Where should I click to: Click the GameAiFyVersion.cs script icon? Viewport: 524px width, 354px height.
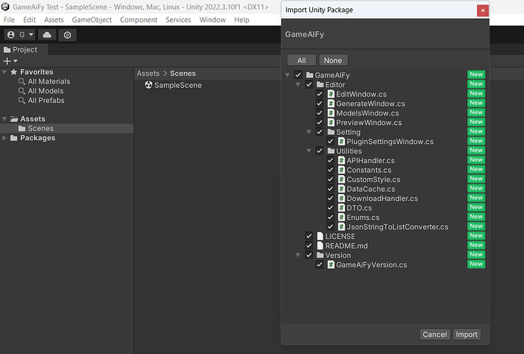click(331, 265)
